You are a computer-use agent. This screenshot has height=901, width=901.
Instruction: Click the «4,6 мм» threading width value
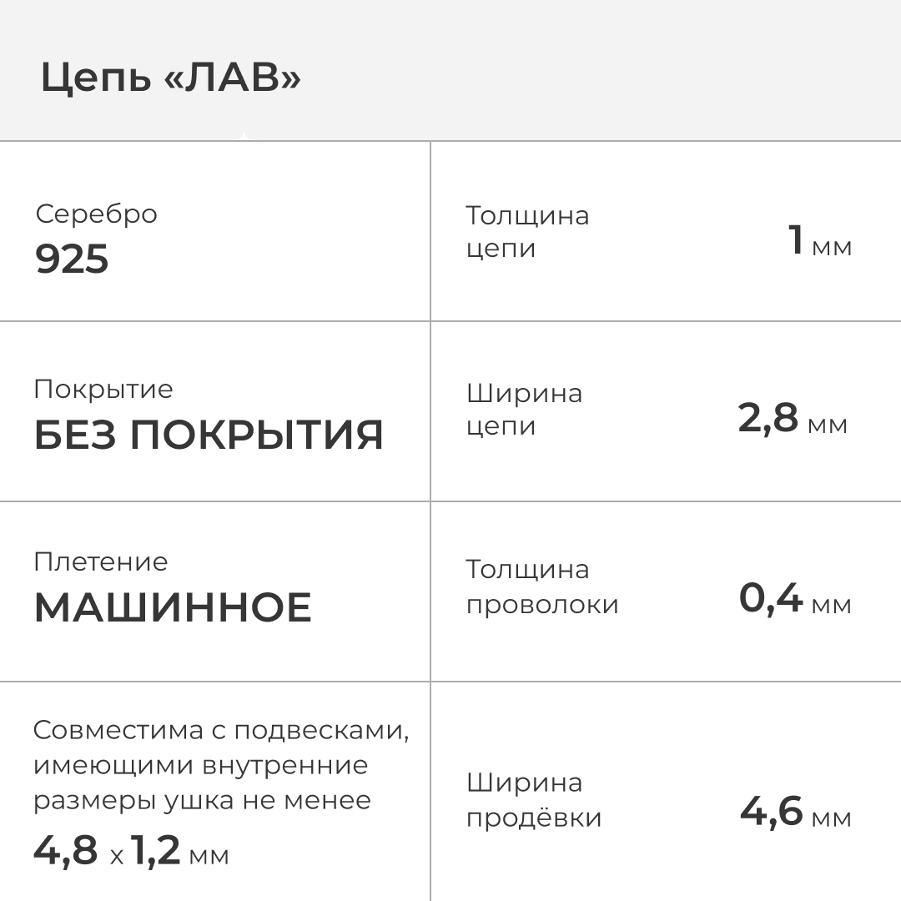[795, 813]
